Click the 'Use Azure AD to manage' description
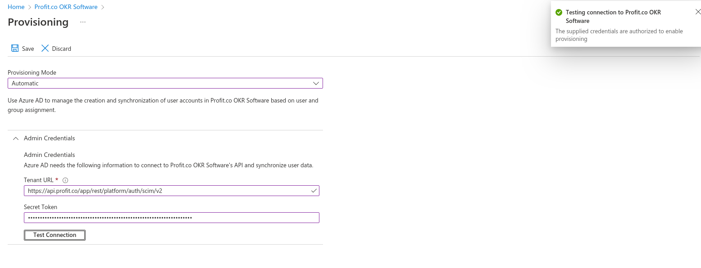 click(163, 105)
